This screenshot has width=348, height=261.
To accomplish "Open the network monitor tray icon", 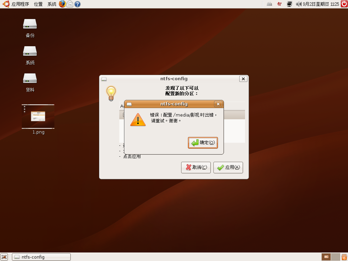I will click(x=289, y=4).
